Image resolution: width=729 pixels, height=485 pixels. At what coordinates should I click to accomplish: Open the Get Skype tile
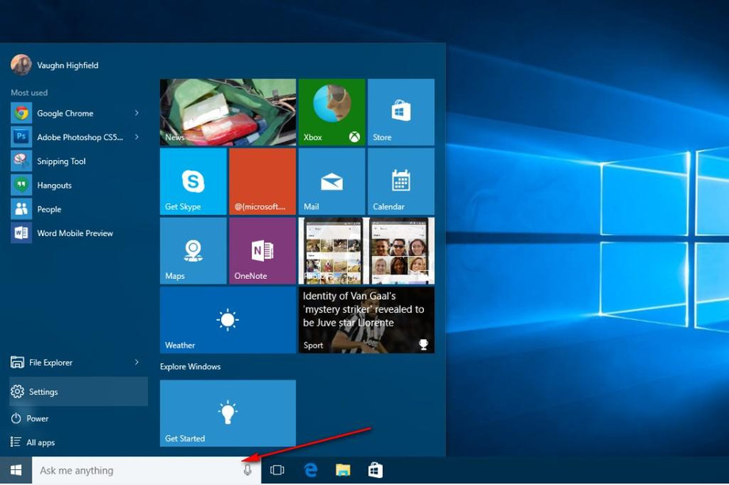click(x=193, y=181)
